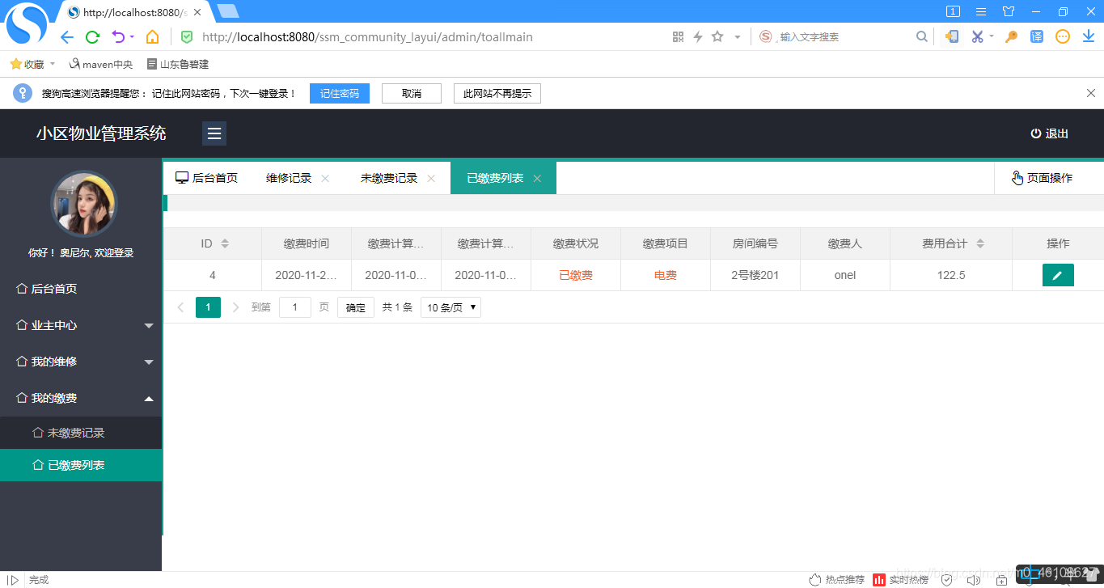Click the 实时热榜 status bar icon
The height and width of the screenshot is (588, 1104).
point(900,580)
